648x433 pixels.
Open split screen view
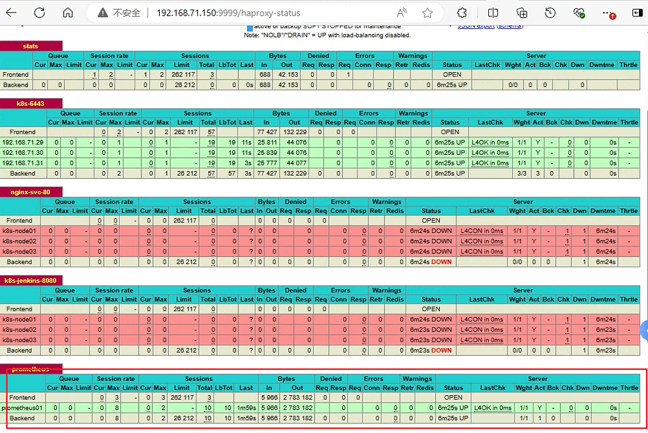[x=493, y=13]
